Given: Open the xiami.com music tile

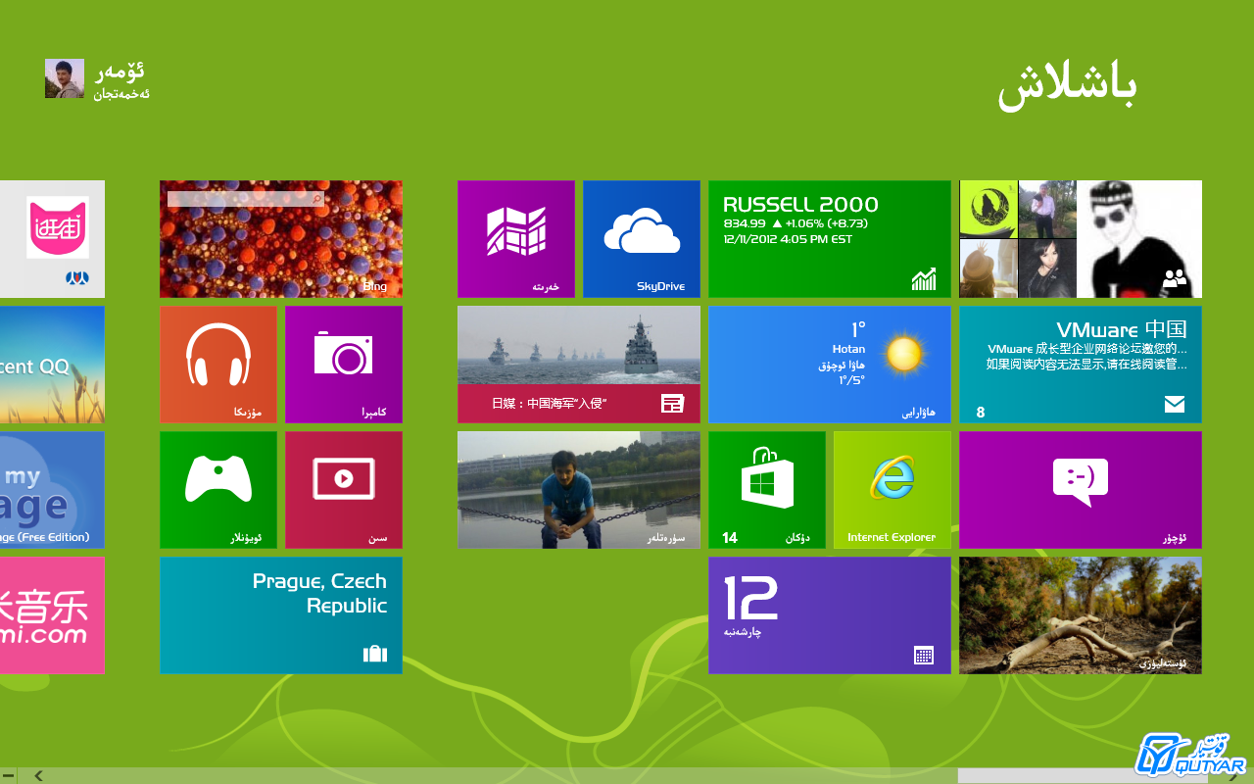Looking at the screenshot, I should [52, 615].
